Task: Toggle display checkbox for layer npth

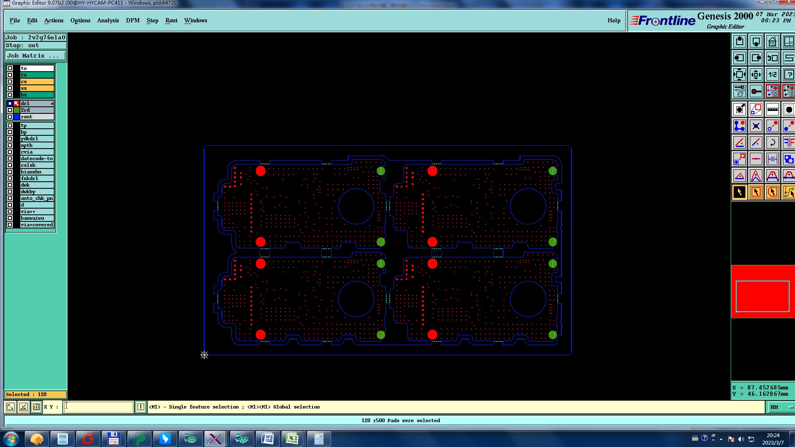Action: (x=10, y=145)
